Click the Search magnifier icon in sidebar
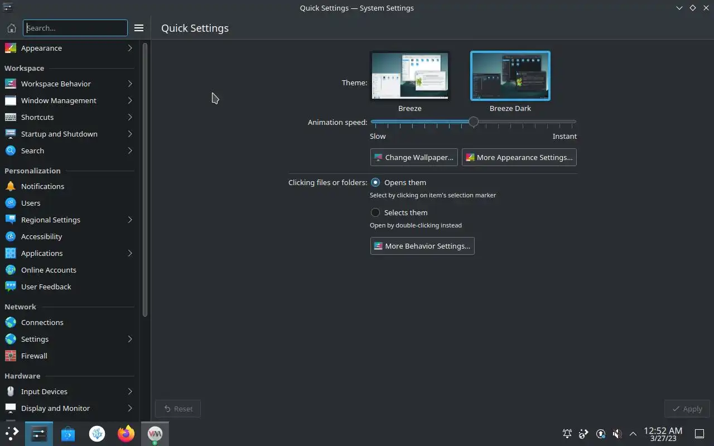This screenshot has width=714, height=446. click(10, 151)
